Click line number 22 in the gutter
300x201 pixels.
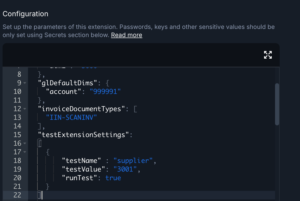tap(17, 195)
